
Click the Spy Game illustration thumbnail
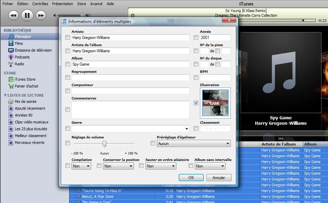click(215, 103)
